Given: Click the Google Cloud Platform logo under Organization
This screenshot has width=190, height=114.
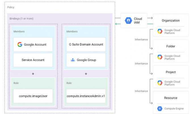Looking at the screenshot, I should (160, 31).
